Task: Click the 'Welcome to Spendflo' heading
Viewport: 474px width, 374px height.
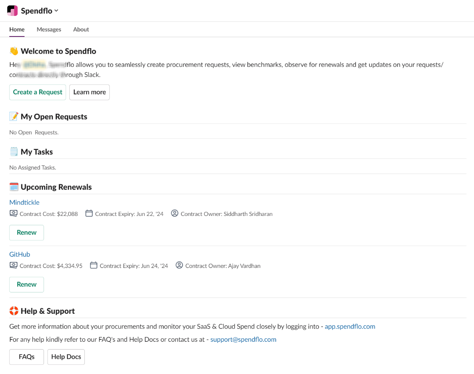Action: click(x=58, y=51)
